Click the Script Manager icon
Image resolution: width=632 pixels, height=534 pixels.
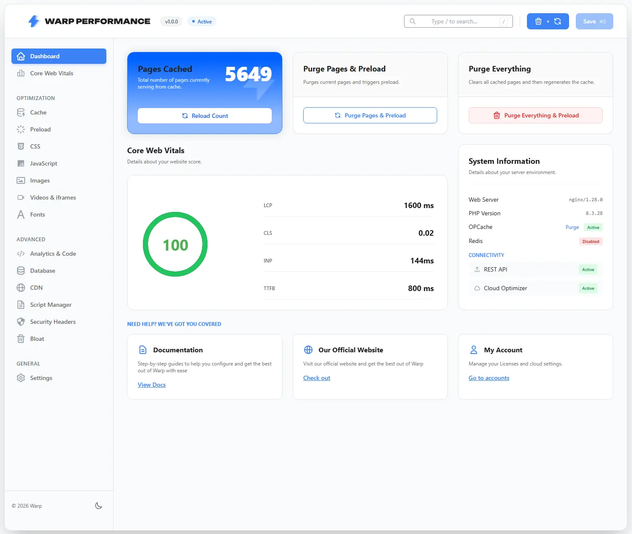(21, 305)
